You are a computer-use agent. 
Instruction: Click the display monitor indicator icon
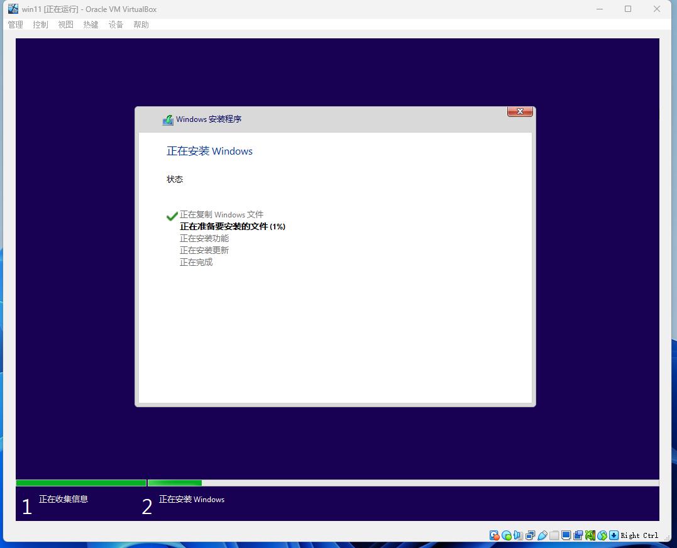click(x=566, y=535)
